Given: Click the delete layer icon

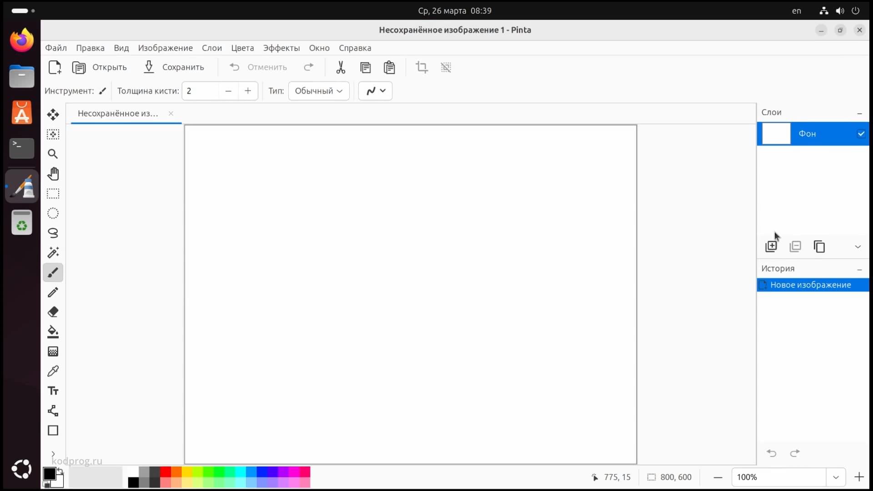Looking at the screenshot, I should 795,246.
